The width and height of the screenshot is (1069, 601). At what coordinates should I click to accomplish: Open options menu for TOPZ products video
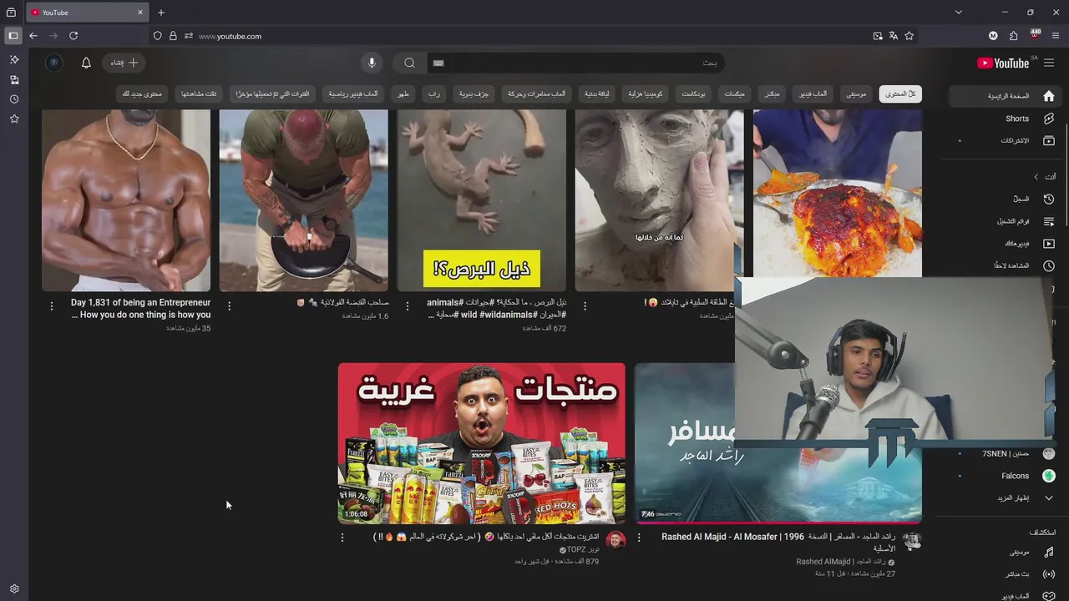pyautogui.click(x=342, y=538)
